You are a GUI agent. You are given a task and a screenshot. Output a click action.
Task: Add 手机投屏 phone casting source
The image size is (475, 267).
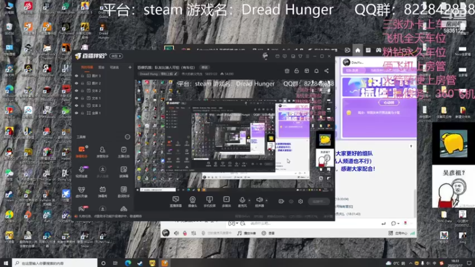(210, 202)
